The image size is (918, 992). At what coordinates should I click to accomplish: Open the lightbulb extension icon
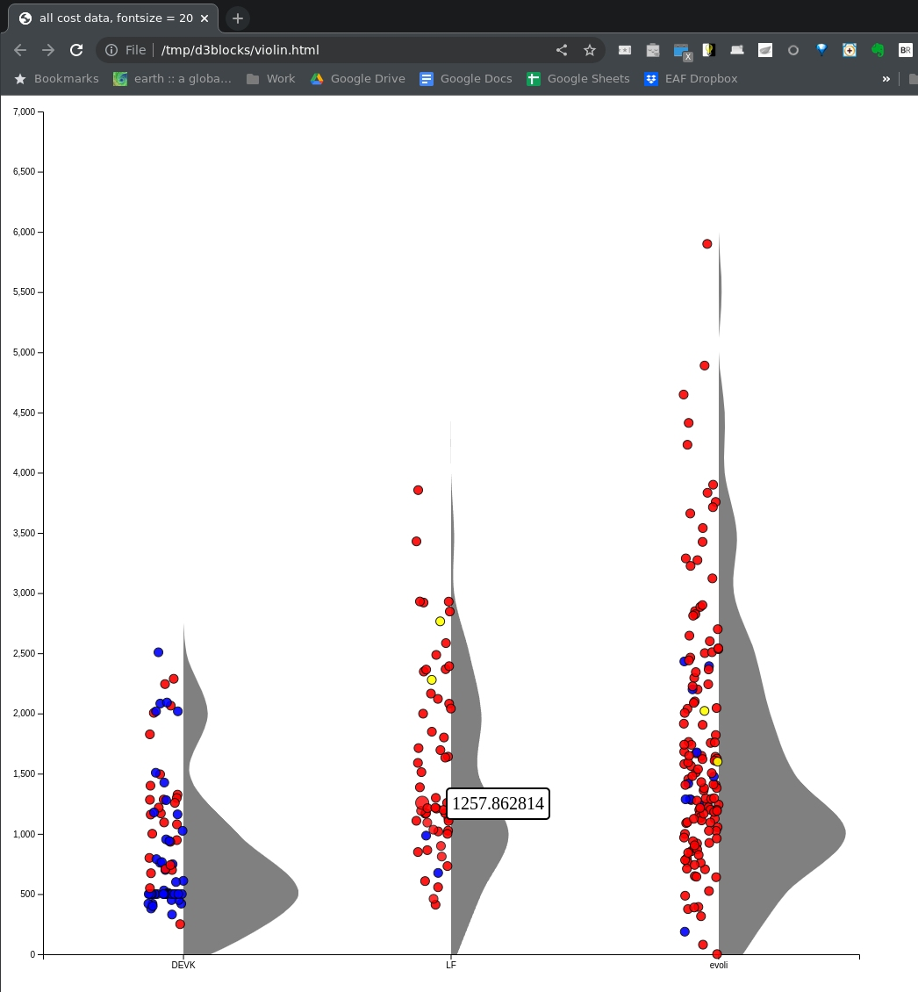(708, 50)
